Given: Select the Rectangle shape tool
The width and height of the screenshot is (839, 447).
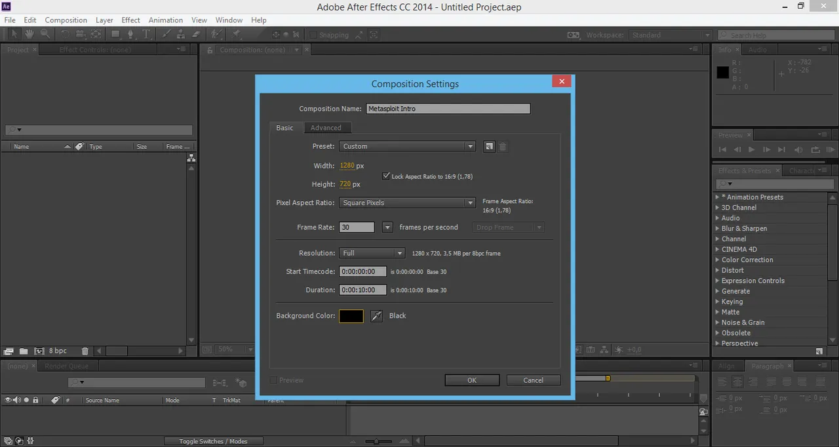Looking at the screenshot, I should click(116, 34).
